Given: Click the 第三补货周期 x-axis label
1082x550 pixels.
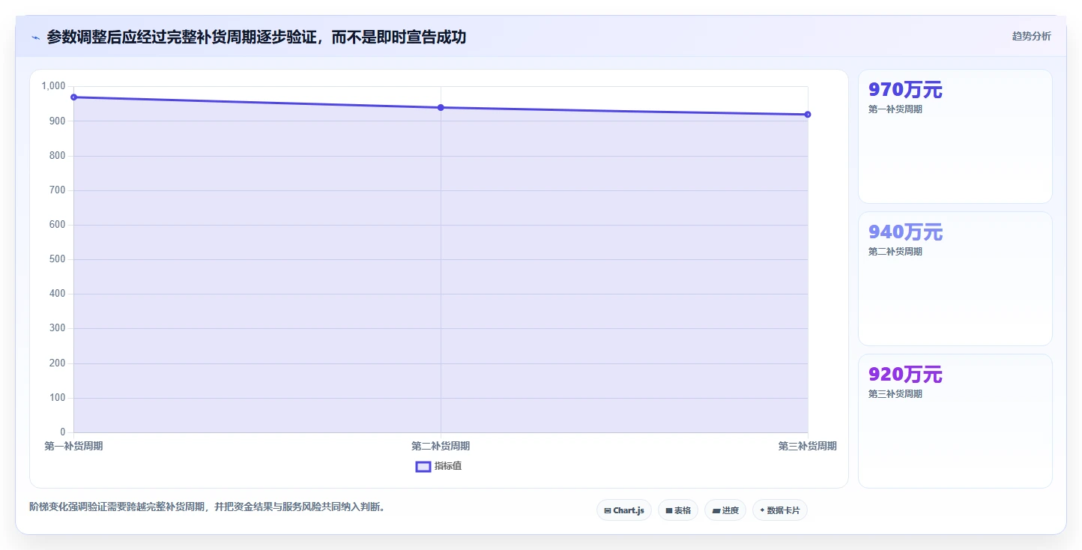Looking at the screenshot, I should coord(808,447).
